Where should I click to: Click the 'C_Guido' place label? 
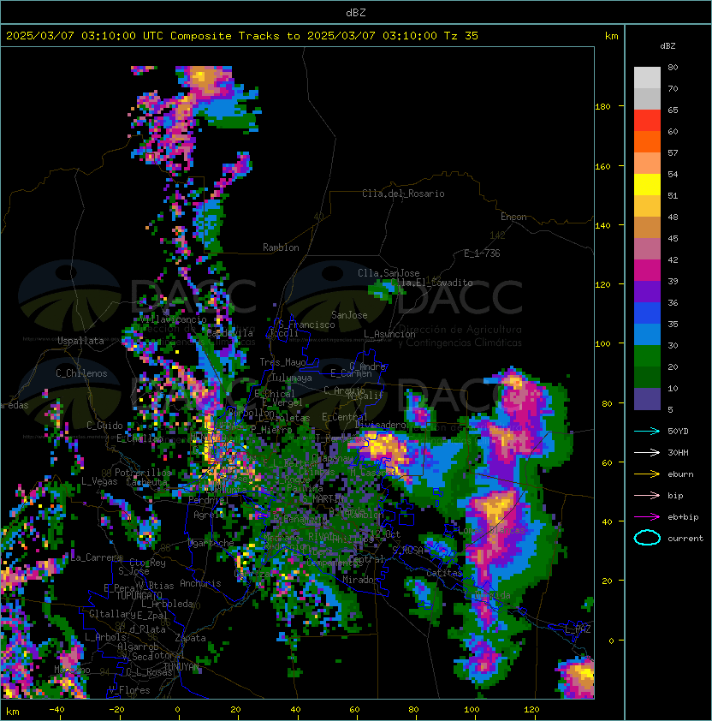click(104, 426)
